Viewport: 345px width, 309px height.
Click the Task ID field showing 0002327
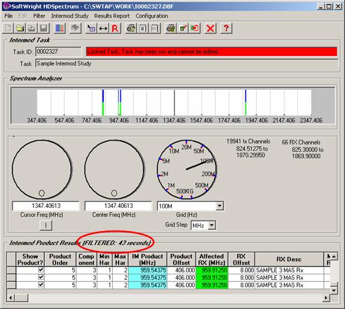(58, 51)
